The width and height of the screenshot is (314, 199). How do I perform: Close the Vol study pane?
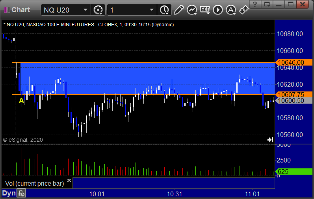(69, 180)
